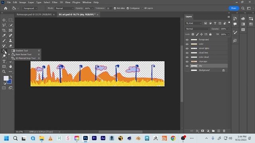
Task: Add layer mask icon
Action: 202,131
